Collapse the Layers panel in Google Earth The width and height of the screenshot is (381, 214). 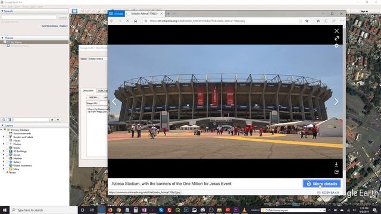pos(2,125)
